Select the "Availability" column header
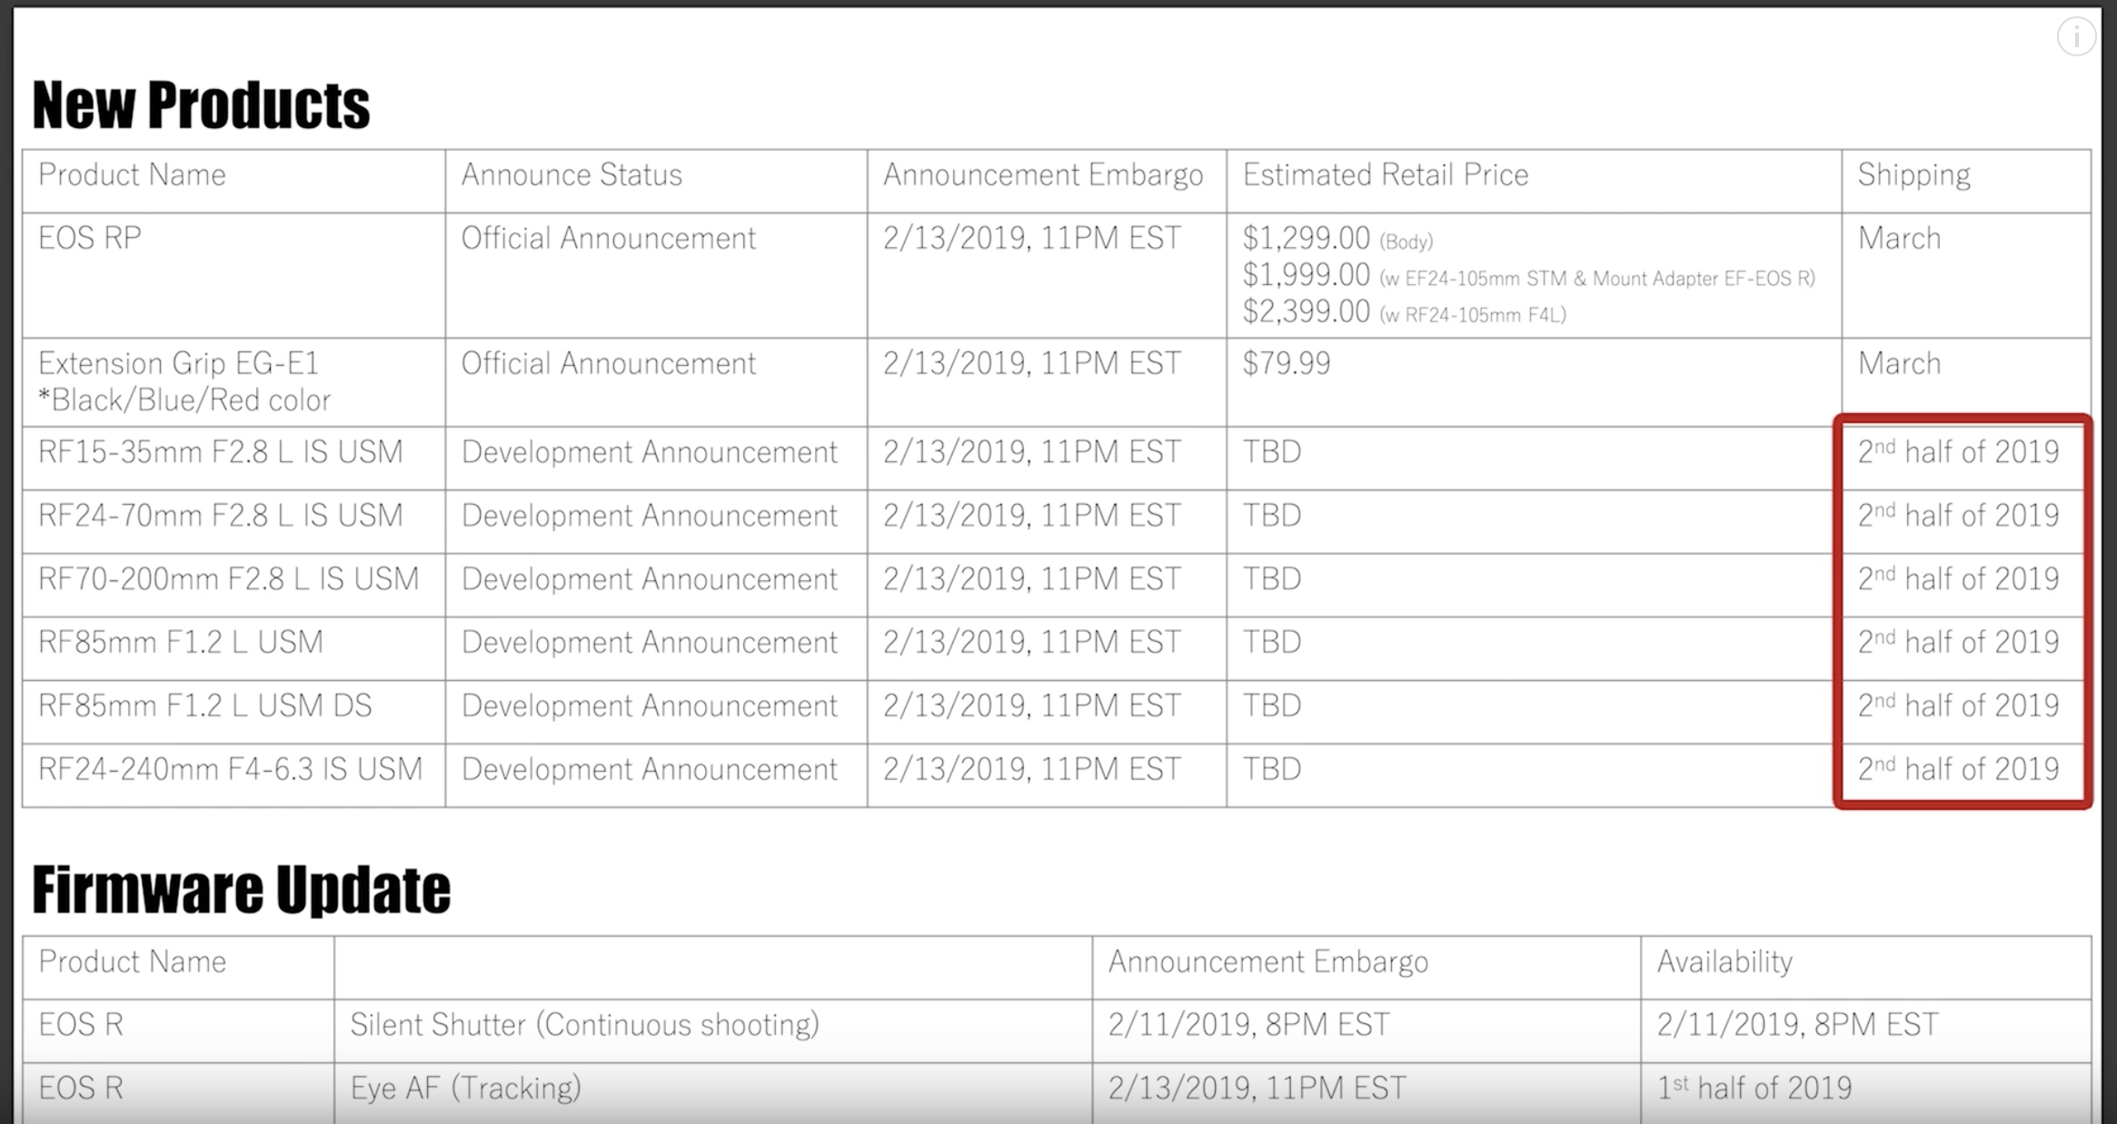The height and width of the screenshot is (1124, 2117). tap(1724, 962)
